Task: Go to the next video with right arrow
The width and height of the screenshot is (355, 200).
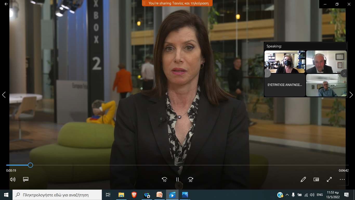Action: tap(351, 95)
